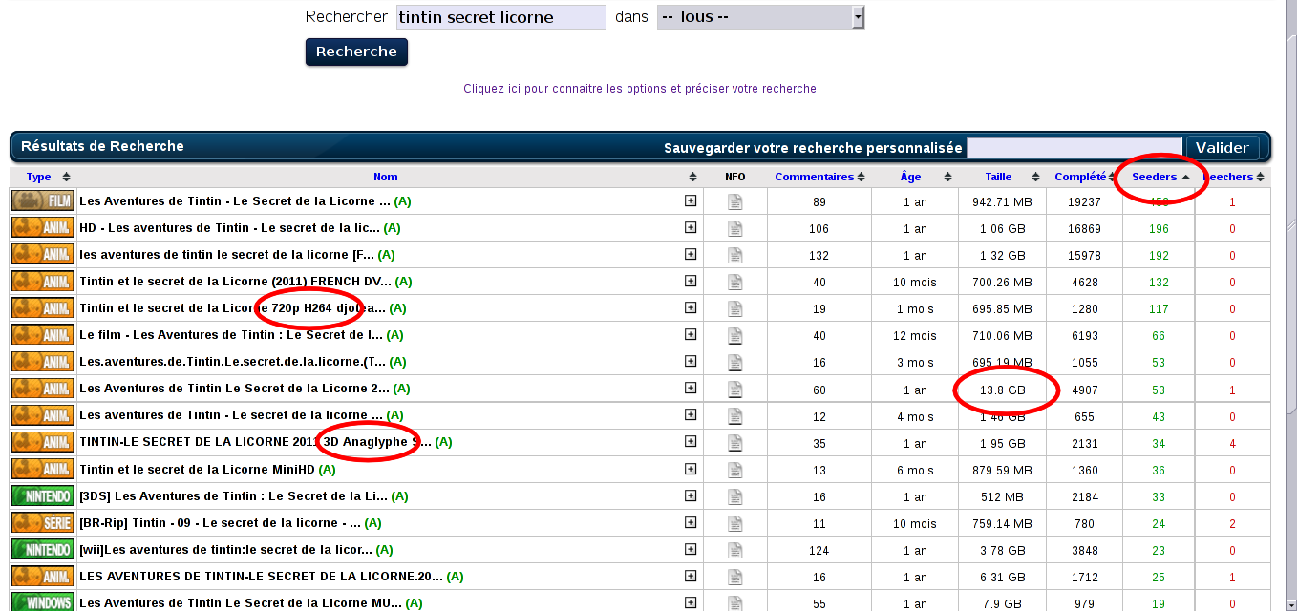1298x611 pixels.
Task: Click the NINTENDO icon for the [3DS] row
Action: [x=43, y=495]
